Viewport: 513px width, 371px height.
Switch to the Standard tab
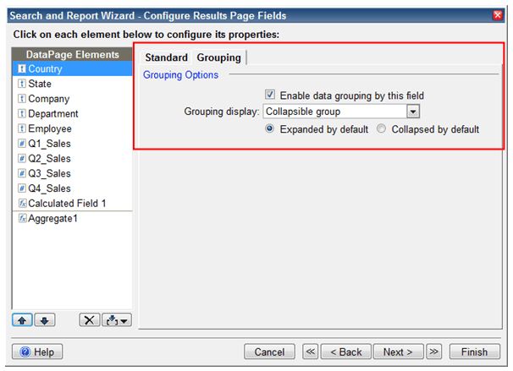[x=166, y=57]
